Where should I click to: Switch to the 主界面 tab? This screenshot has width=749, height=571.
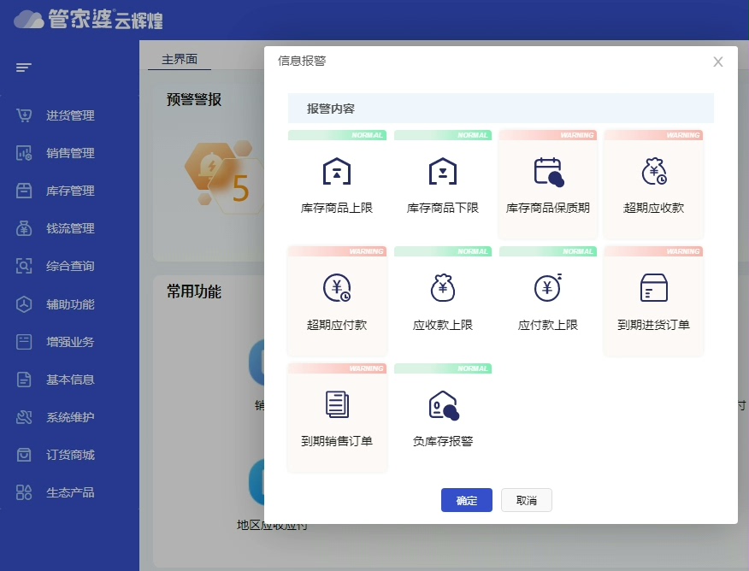point(180,59)
